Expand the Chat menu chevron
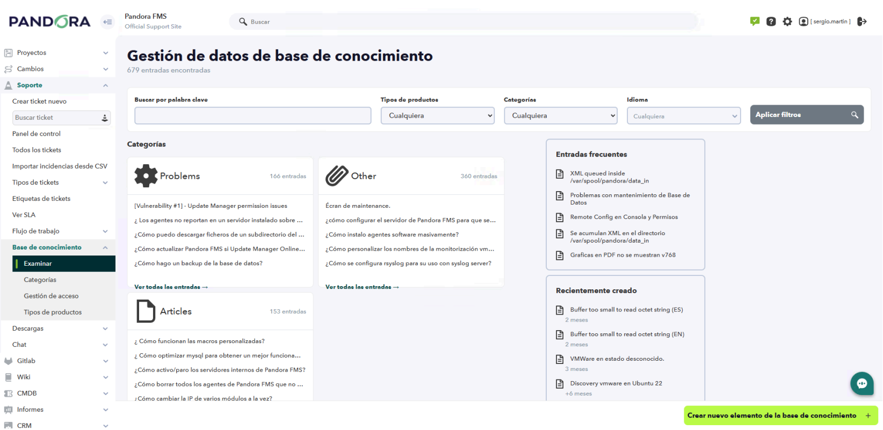Screen dimensions: 883x430 pos(105,345)
